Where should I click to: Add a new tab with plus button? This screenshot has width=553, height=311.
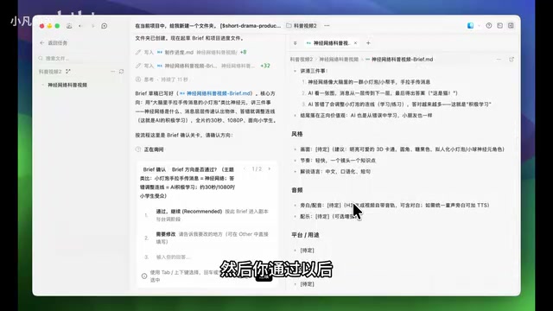pyautogui.click(x=368, y=43)
